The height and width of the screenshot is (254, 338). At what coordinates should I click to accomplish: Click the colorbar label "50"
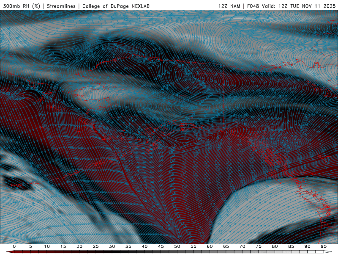[177, 246]
